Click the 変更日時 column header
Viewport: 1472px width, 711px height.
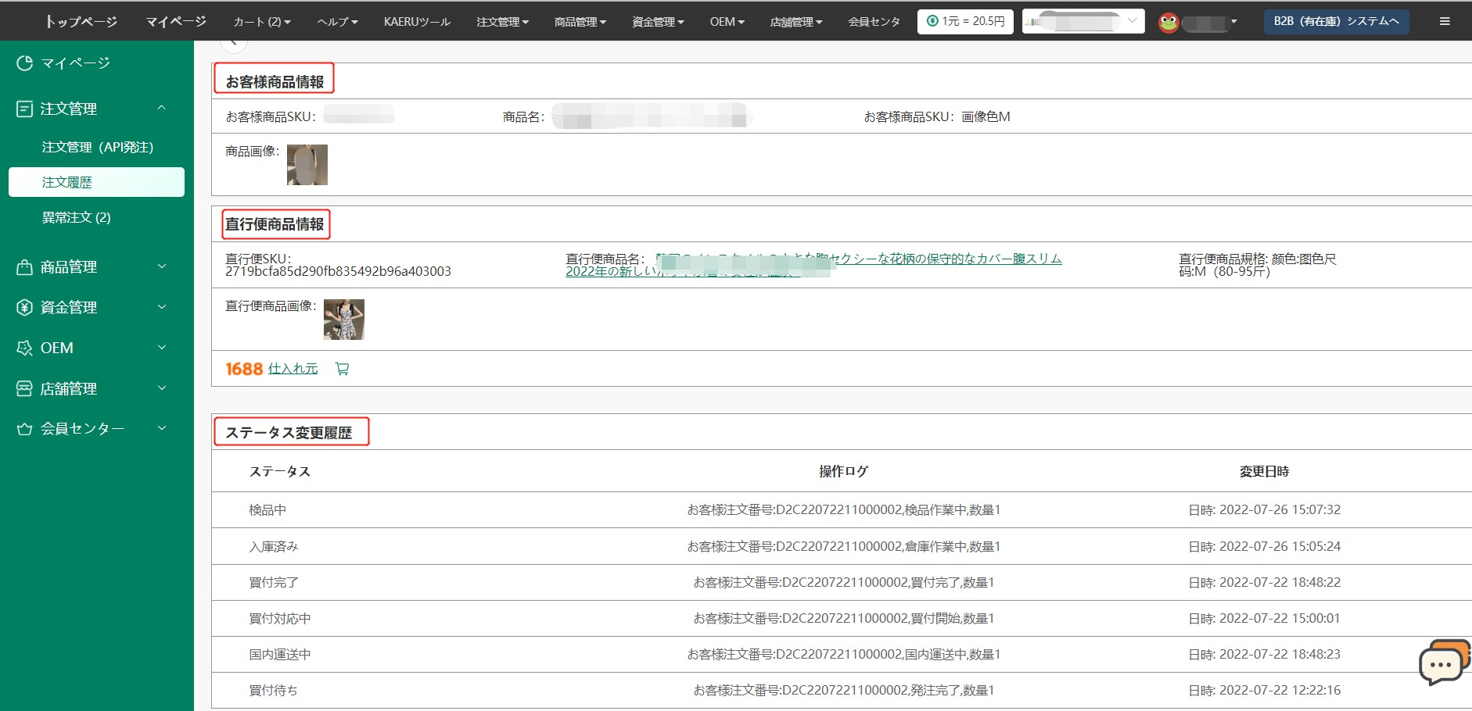click(x=1264, y=471)
